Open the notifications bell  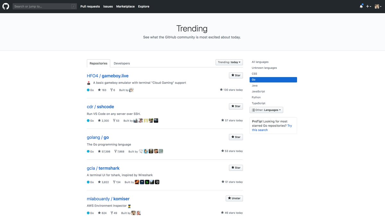coord(361,6)
